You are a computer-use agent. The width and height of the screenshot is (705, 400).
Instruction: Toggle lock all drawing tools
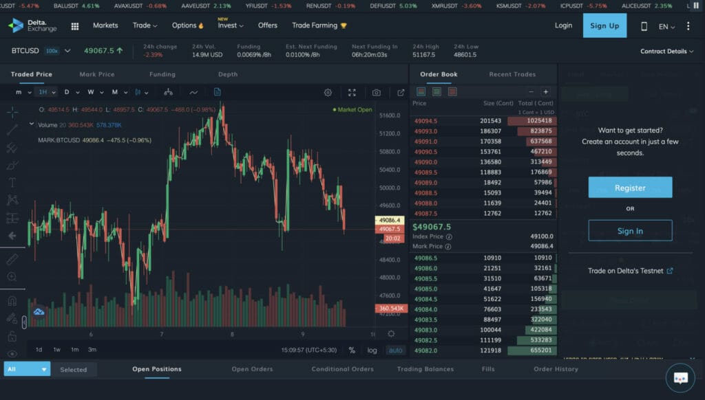point(12,336)
